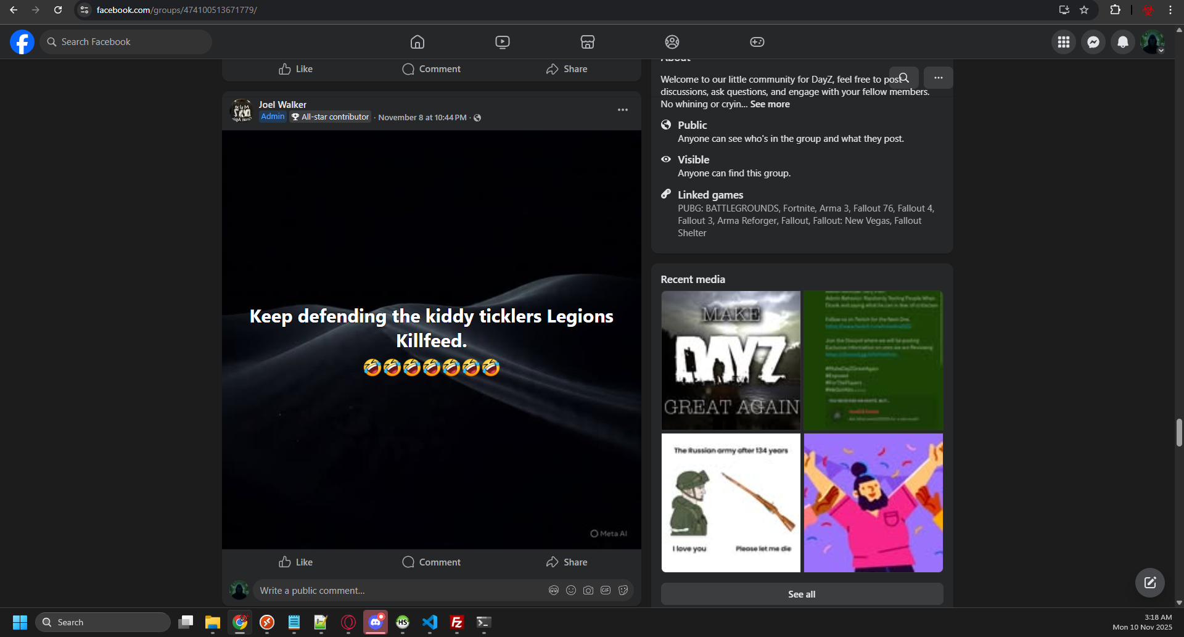Like Joel Walker's post
Viewport: 1184px width, 637px height.
tap(296, 562)
